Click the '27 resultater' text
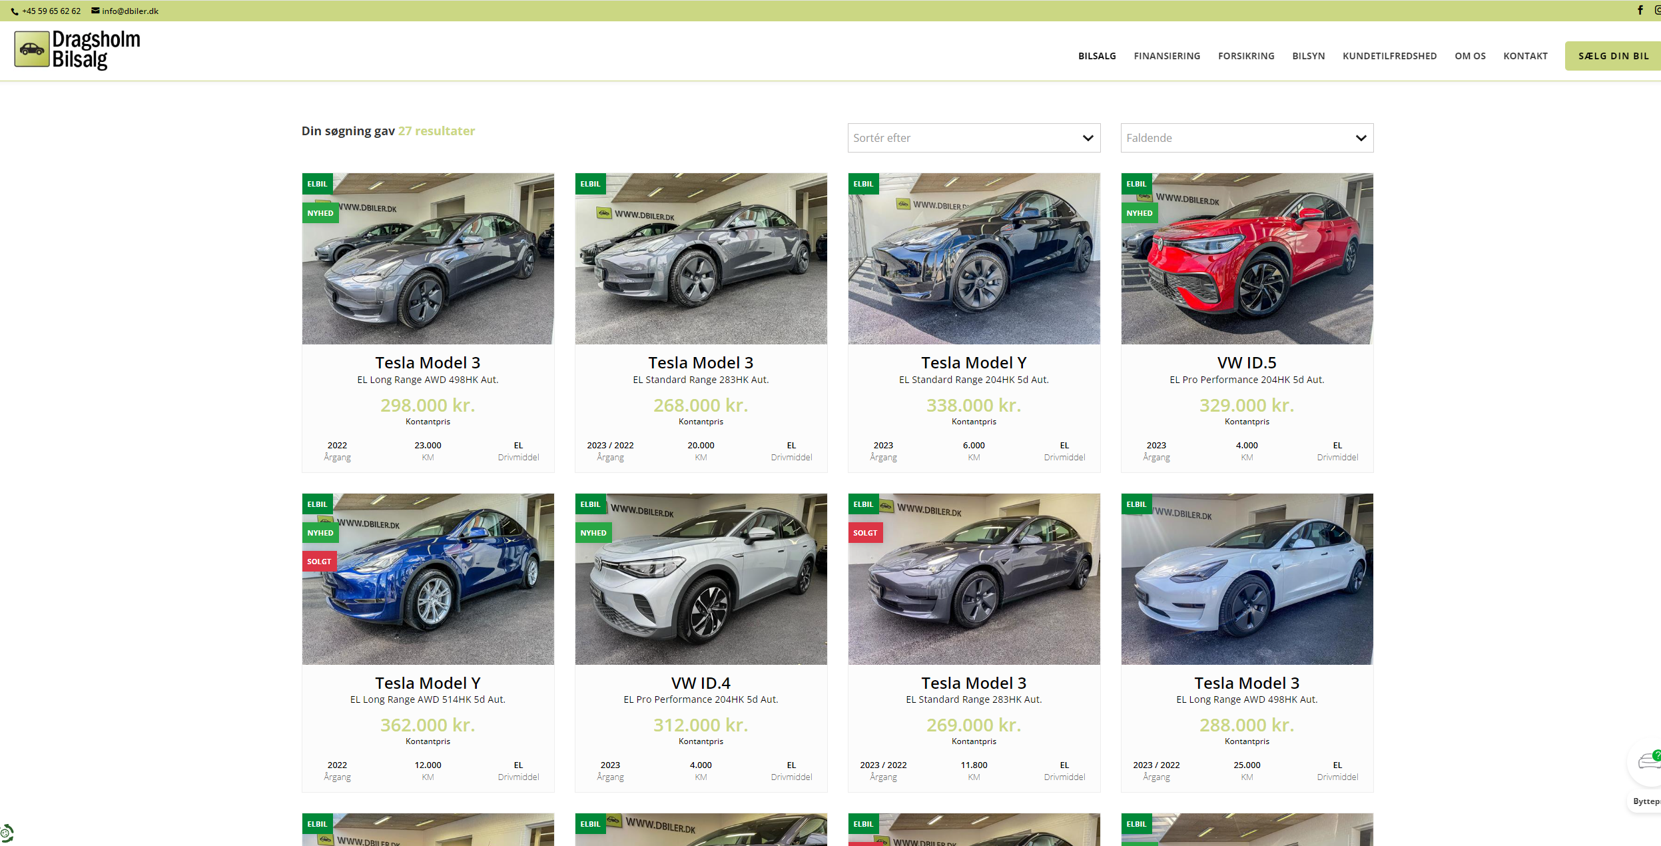This screenshot has width=1661, height=846. 436,131
